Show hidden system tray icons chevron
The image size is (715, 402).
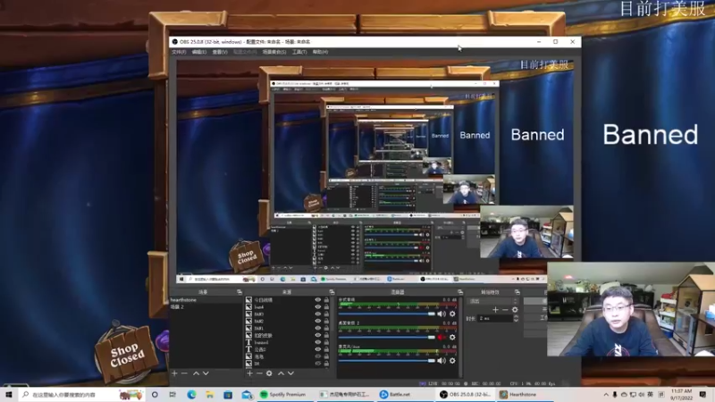click(x=606, y=394)
